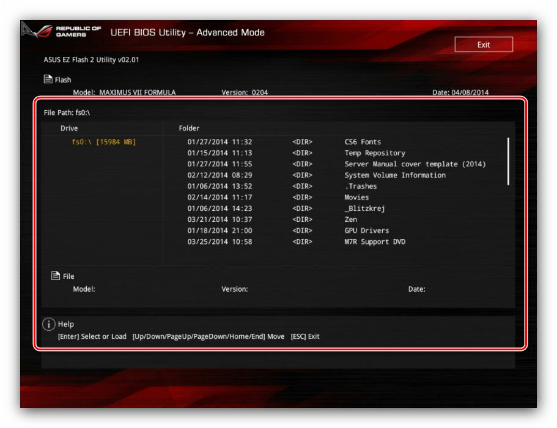Click the File Path fs0:\ field
557x428 pixels.
[67, 113]
